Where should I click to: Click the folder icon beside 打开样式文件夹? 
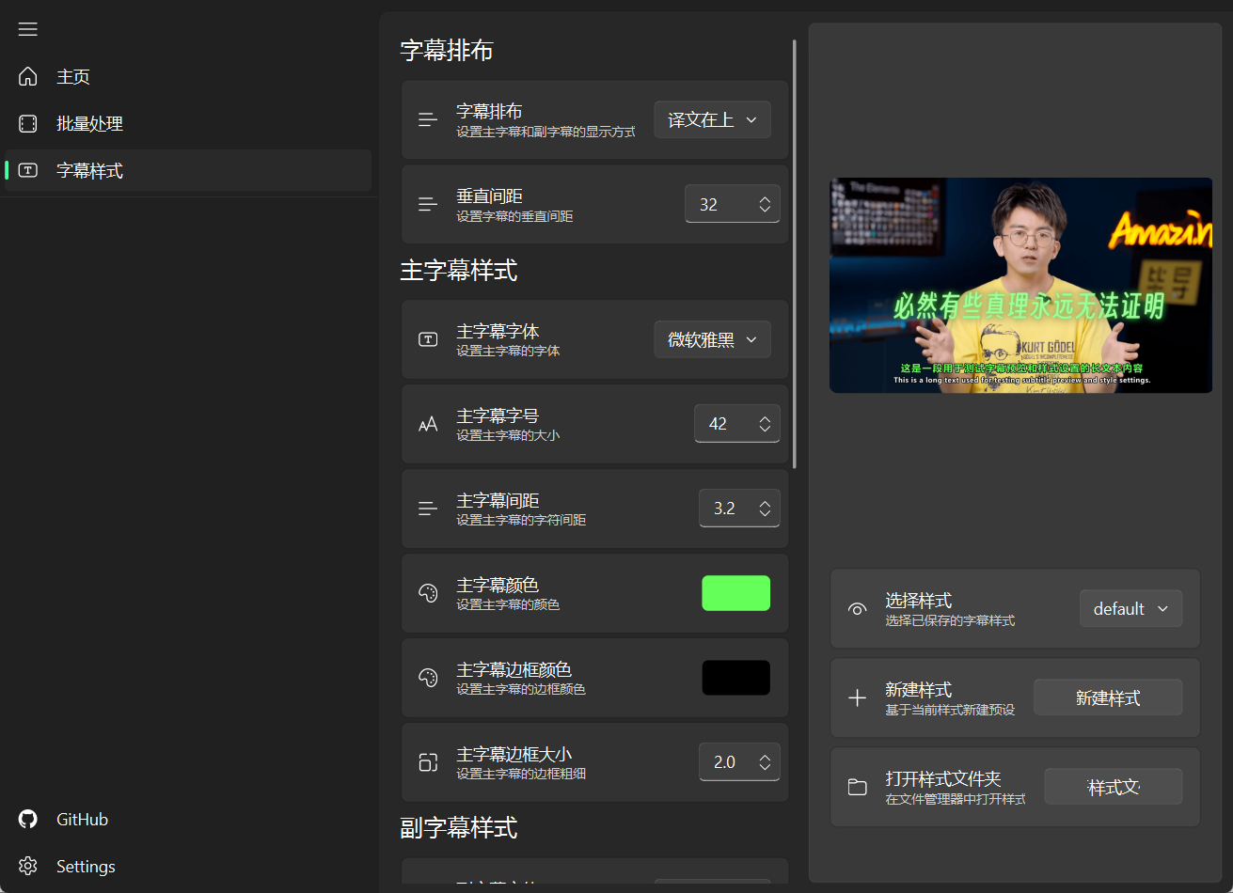click(857, 787)
